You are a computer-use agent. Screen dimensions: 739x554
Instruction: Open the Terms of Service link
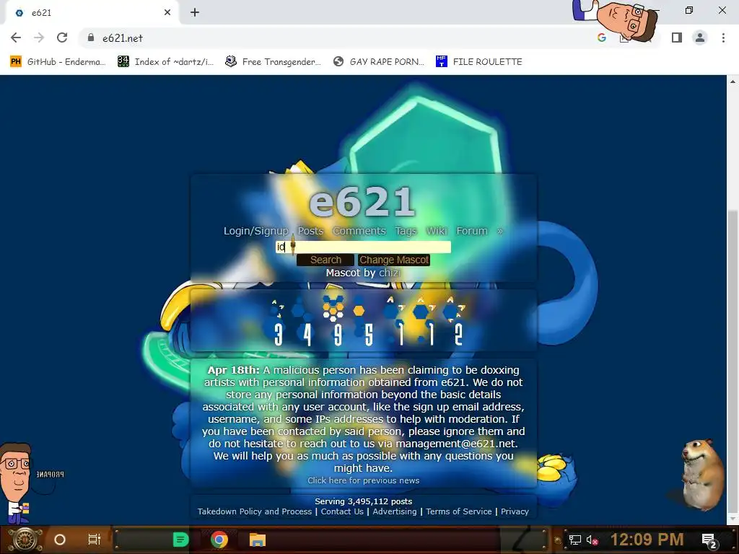point(458,511)
